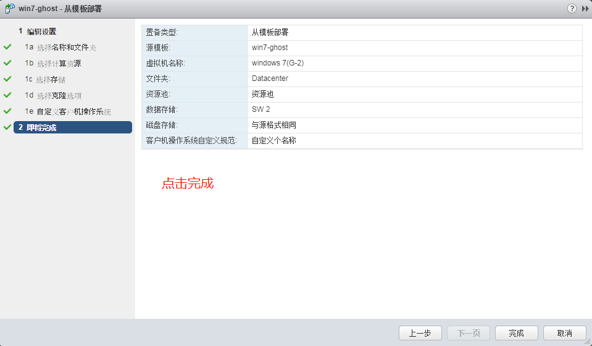Click the win7-ghost source template value
The height and width of the screenshot is (346, 592).
270,48
